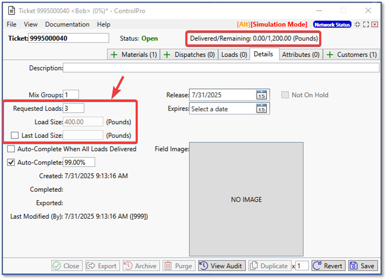Click the green plus icon on the Customers tab

[x=329, y=55]
